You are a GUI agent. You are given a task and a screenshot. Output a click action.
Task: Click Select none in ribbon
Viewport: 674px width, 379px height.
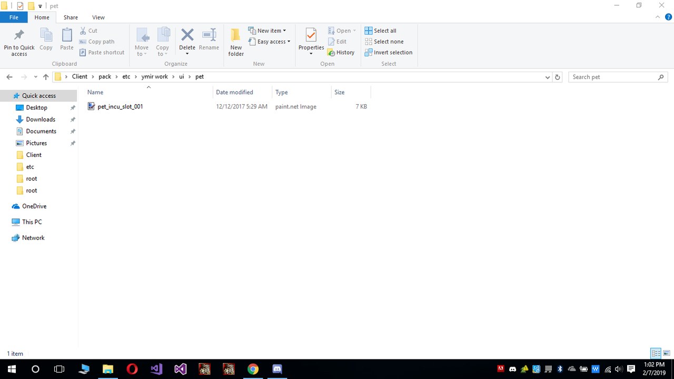(x=384, y=42)
